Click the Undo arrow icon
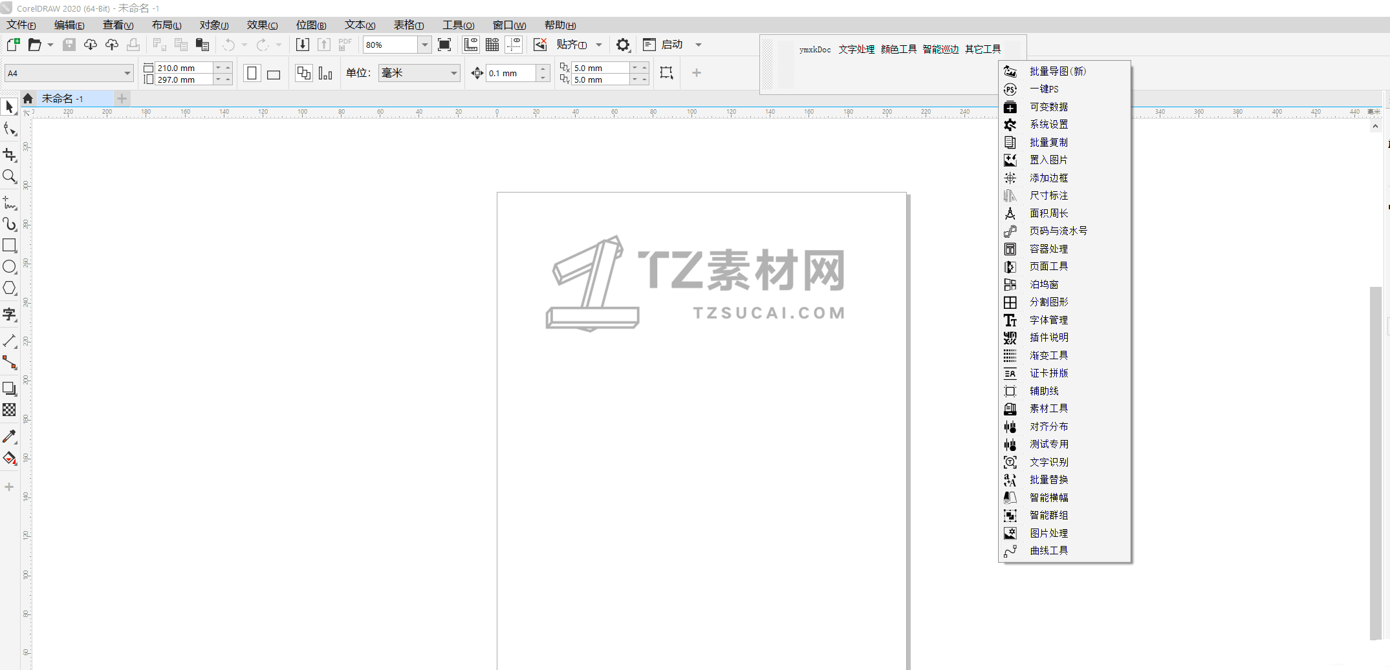The image size is (1390, 670). [228, 45]
